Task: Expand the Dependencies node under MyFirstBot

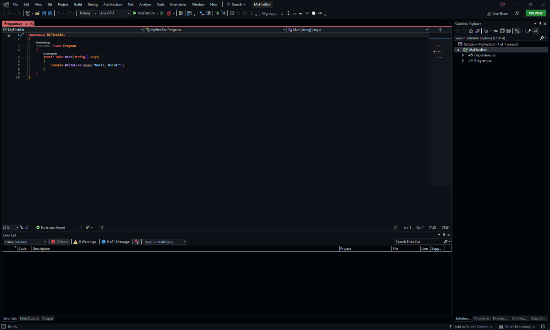Action: [463, 55]
